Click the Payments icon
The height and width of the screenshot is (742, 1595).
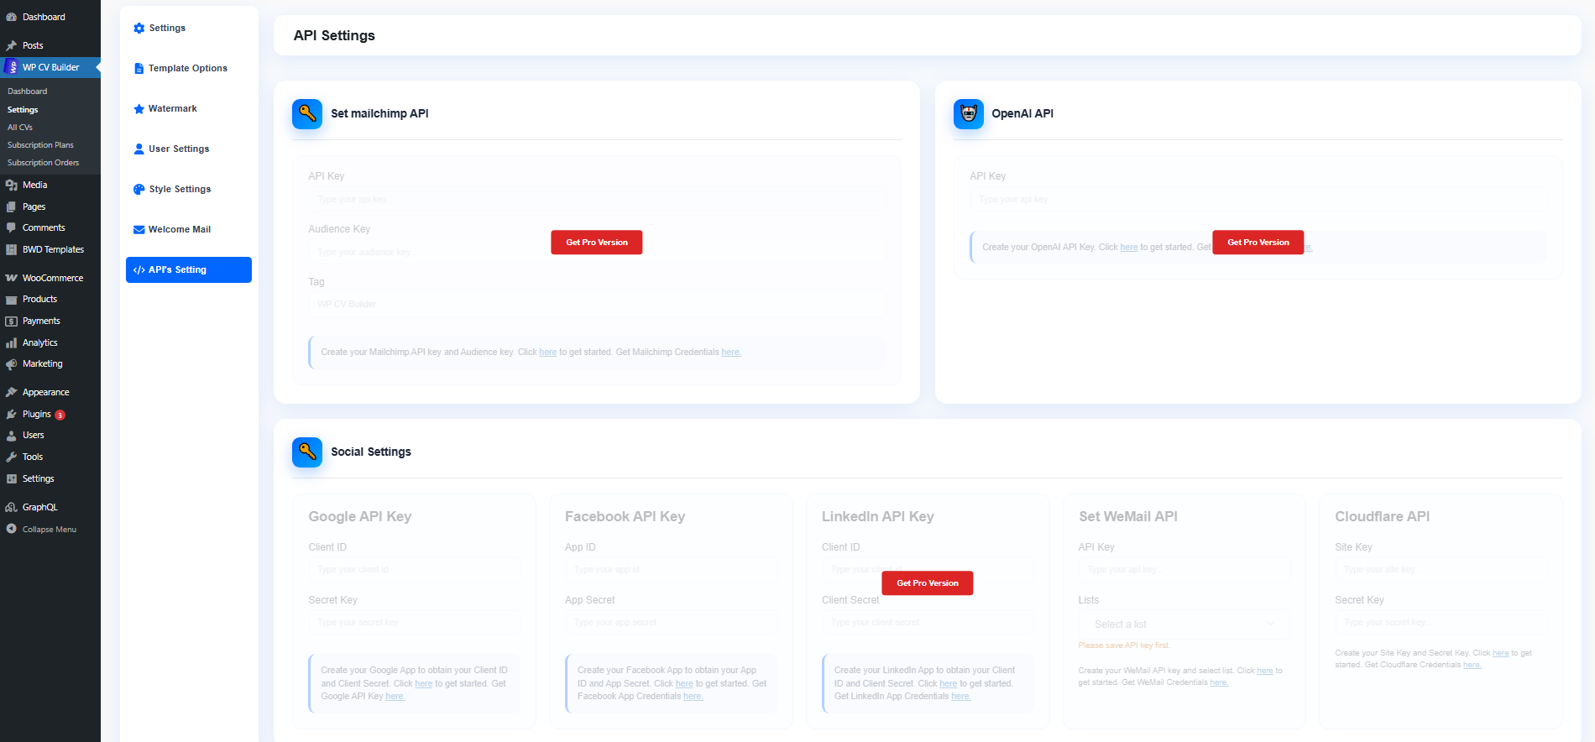[x=11, y=321]
